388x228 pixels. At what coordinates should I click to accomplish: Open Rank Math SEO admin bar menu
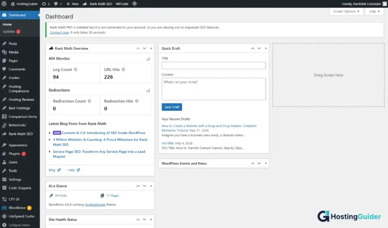pos(97,4)
